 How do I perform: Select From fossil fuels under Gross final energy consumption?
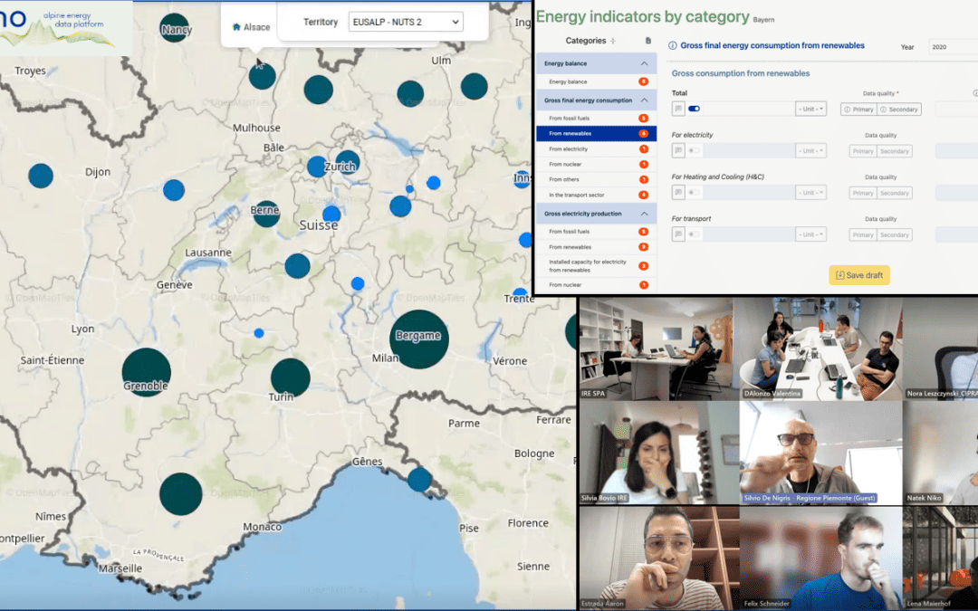569,119
